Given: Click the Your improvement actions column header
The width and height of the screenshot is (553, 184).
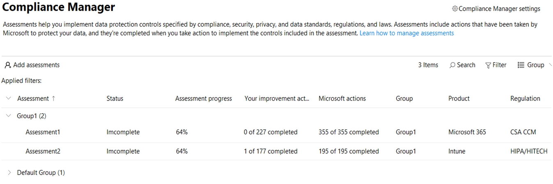Looking at the screenshot, I should point(277,99).
